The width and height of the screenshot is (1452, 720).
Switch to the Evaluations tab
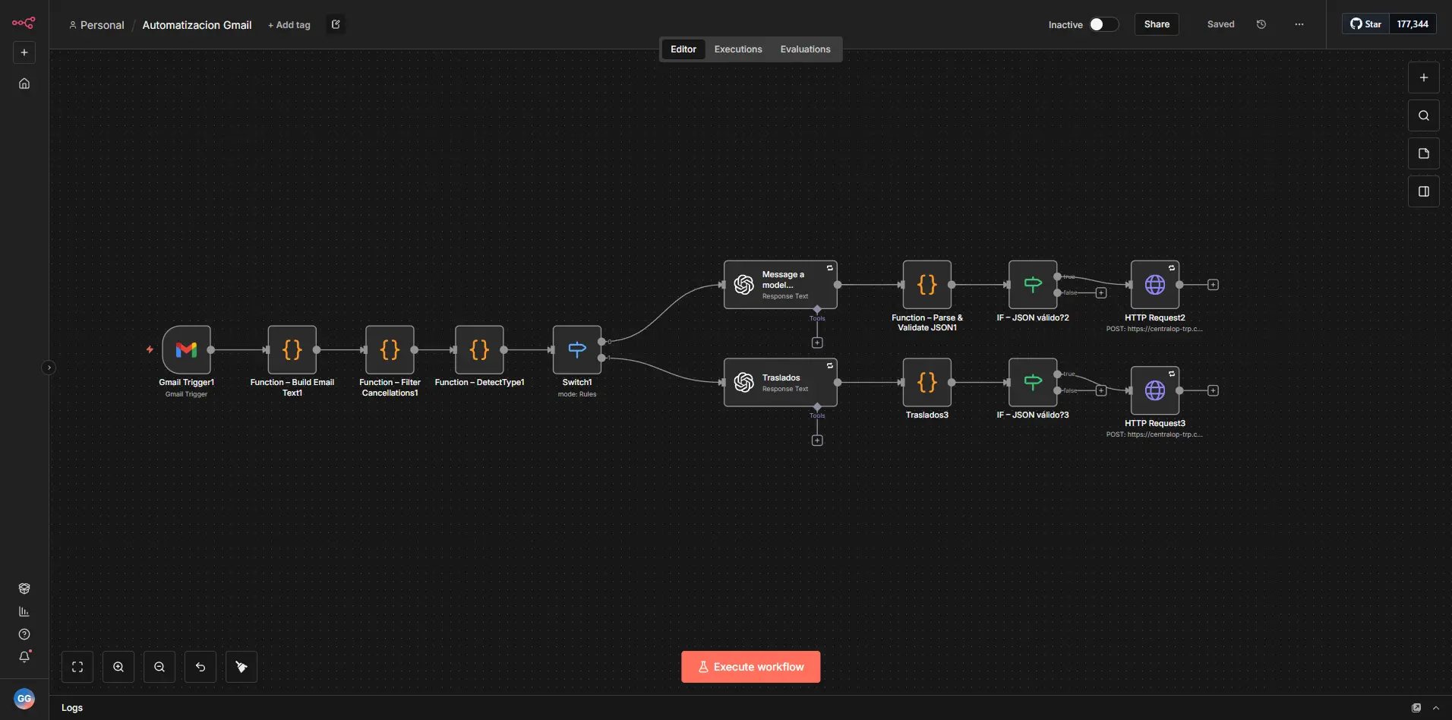pyautogui.click(x=805, y=49)
